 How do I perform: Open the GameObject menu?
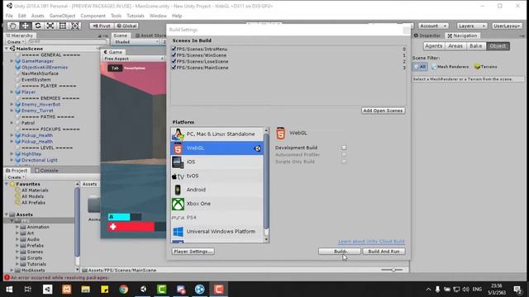63,16
